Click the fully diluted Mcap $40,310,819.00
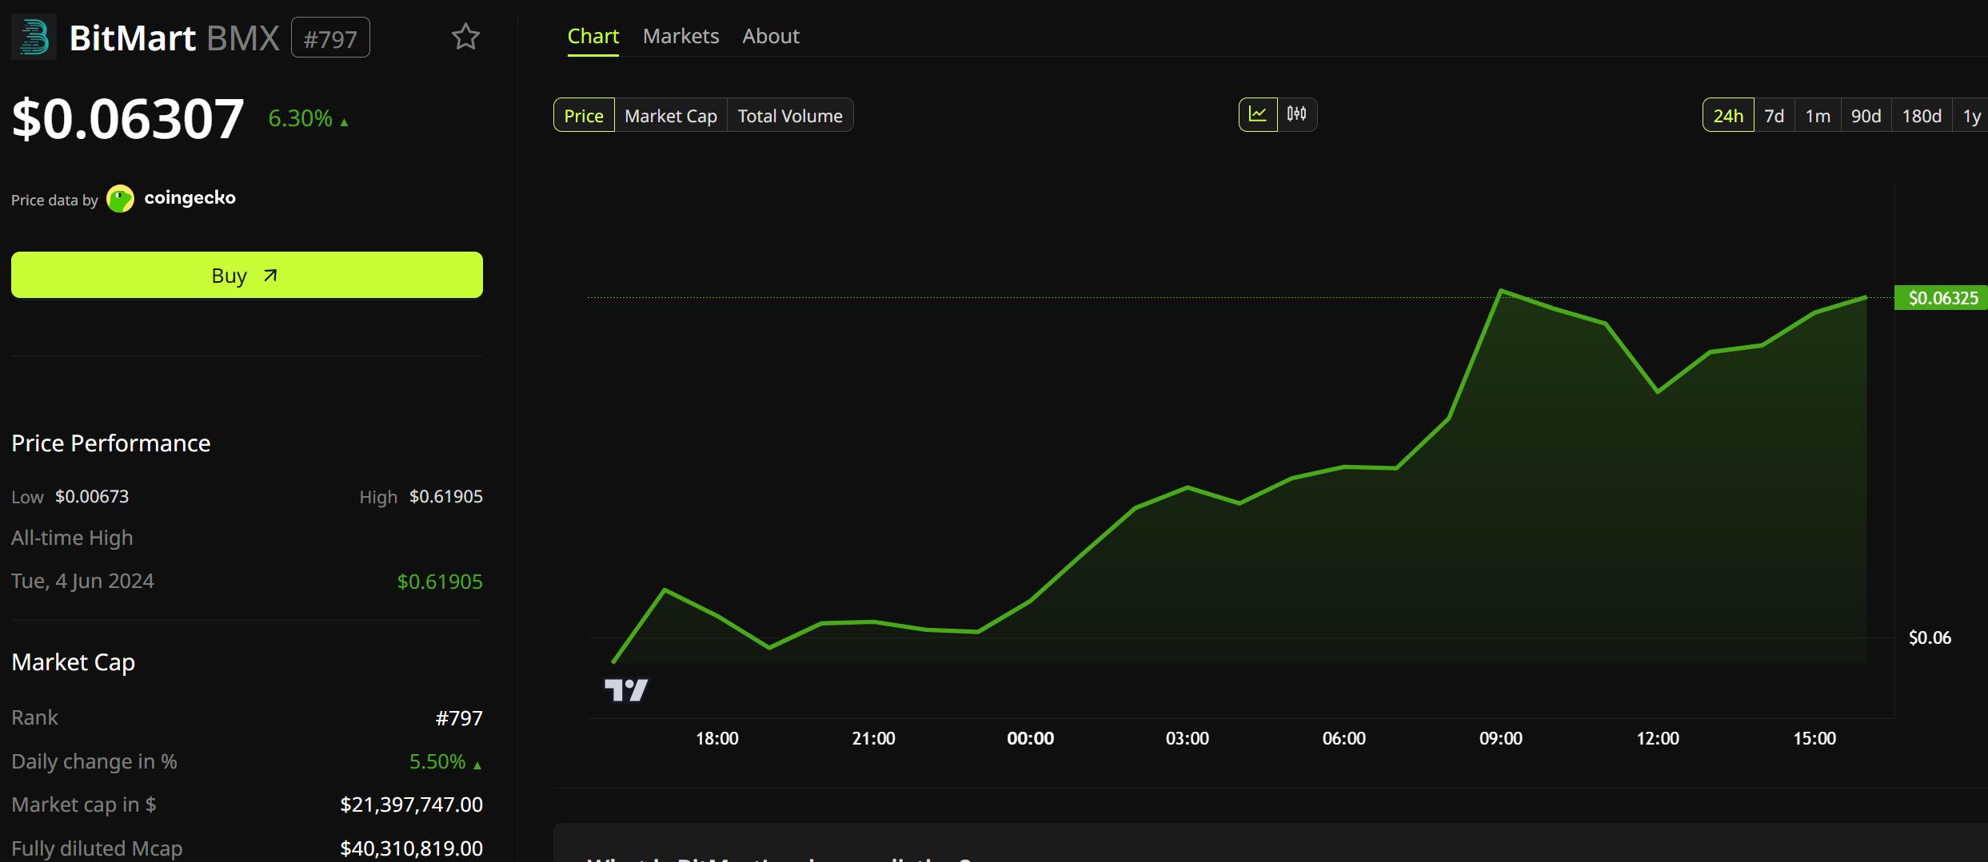 (411, 848)
